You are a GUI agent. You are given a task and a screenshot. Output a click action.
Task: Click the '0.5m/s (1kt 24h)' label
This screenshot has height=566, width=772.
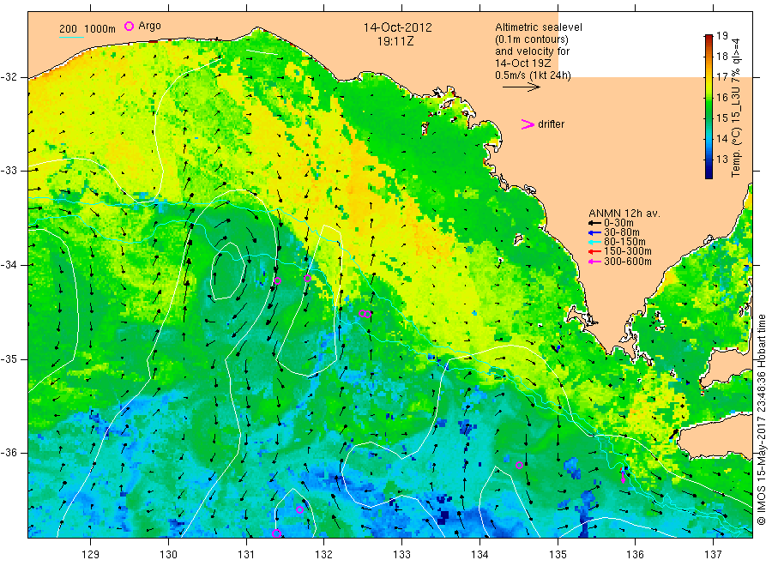533,75
